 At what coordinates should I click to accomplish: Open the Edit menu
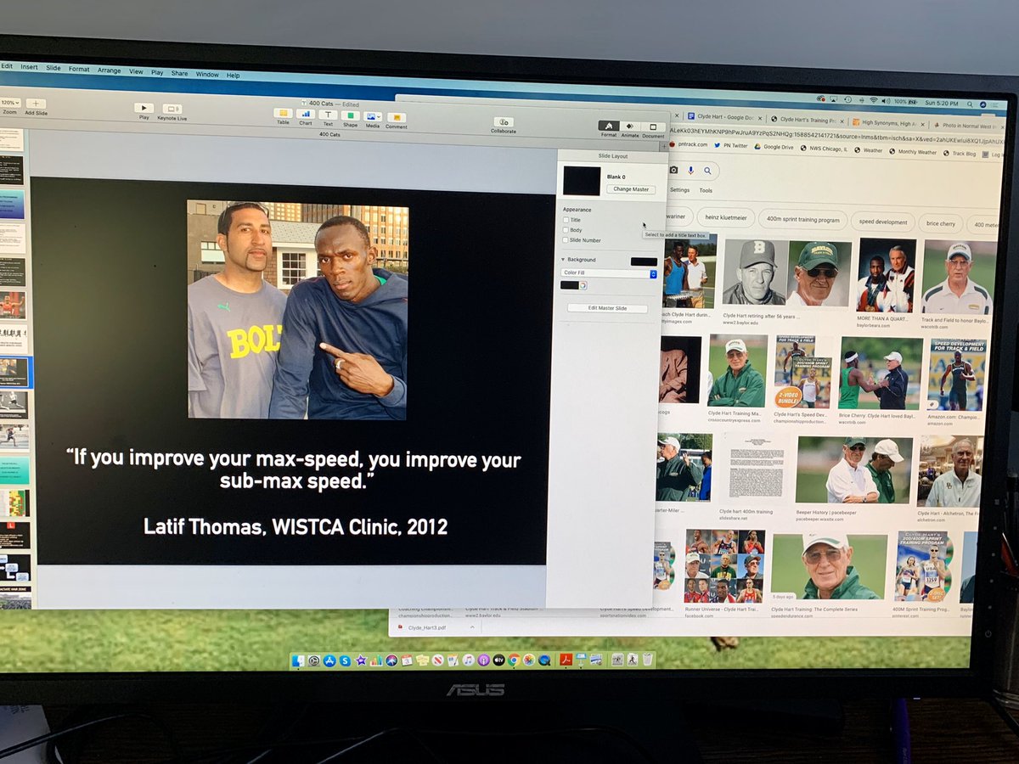7,65
